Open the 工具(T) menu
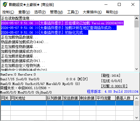 (x=73, y=12)
